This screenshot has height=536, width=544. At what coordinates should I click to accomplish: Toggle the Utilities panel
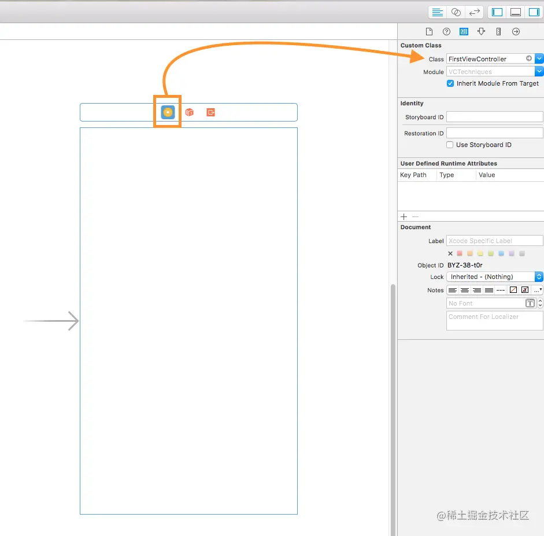(x=534, y=13)
